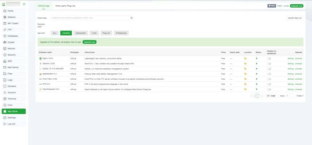Switch to the Official App tab

point(44,6)
